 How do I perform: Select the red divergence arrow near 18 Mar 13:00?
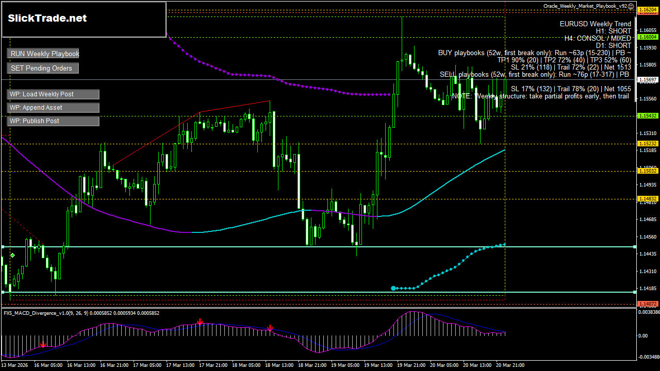point(270,328)
